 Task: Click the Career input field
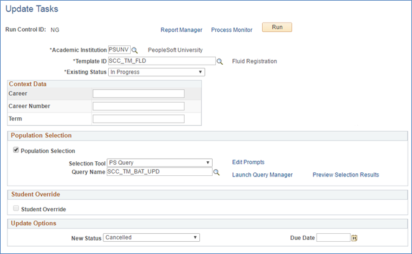pos(139,93)
